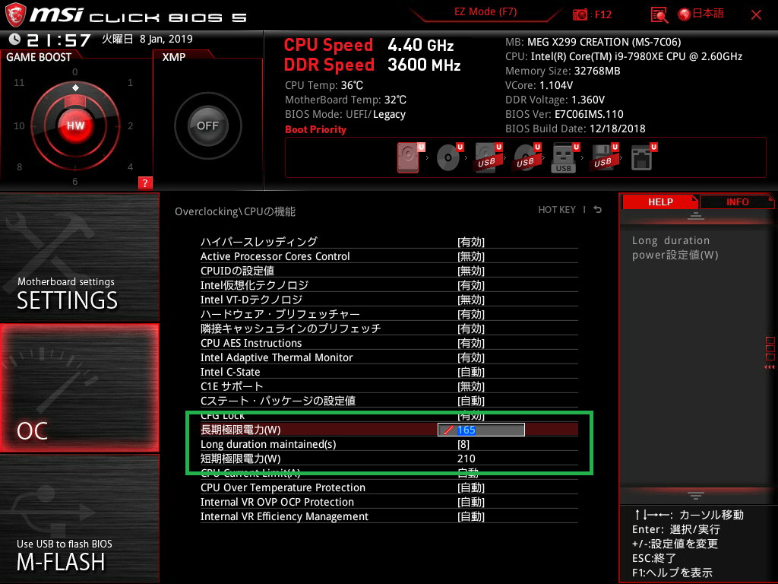Open the BIOS search magnifier icon
778x584 pixels.
coord(659,15)
